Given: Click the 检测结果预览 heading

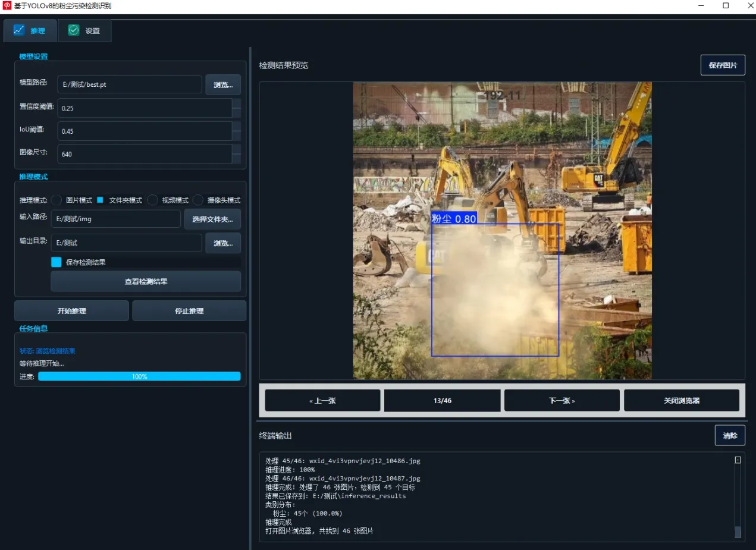Looking at the screenshot, I should pyautogui.click(x=284, y=65).
